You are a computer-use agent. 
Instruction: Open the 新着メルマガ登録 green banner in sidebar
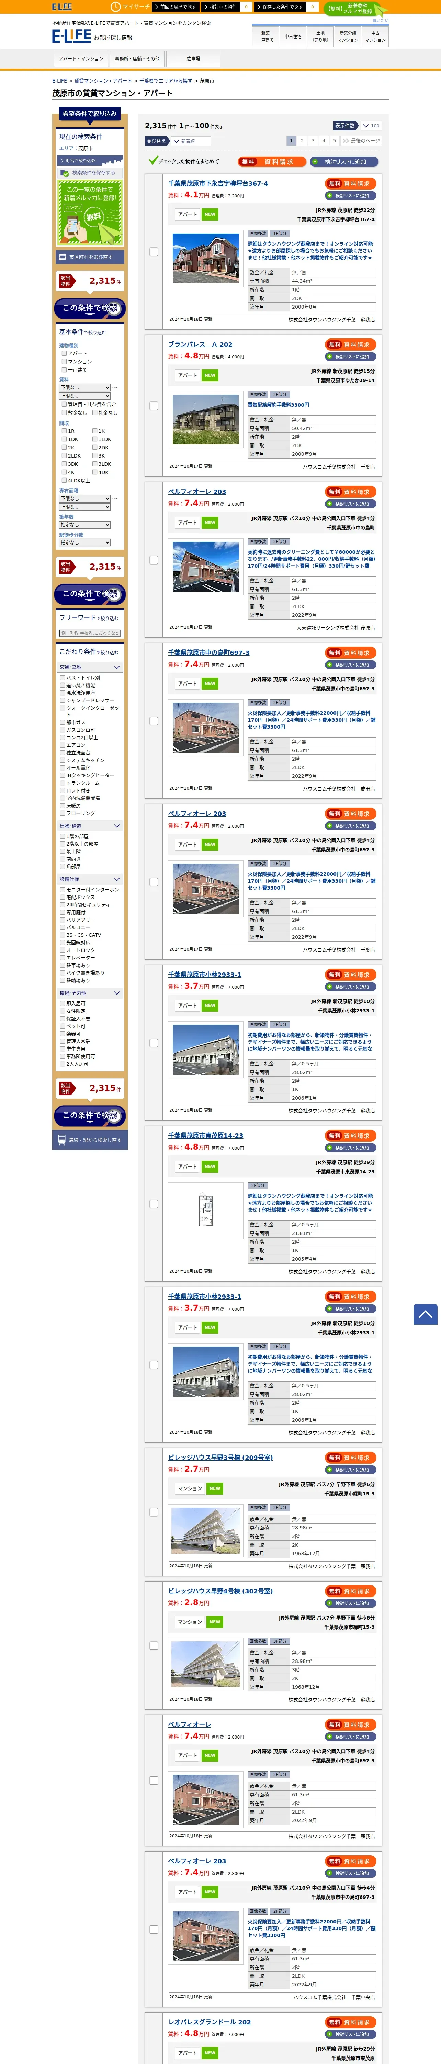point(90,212)
